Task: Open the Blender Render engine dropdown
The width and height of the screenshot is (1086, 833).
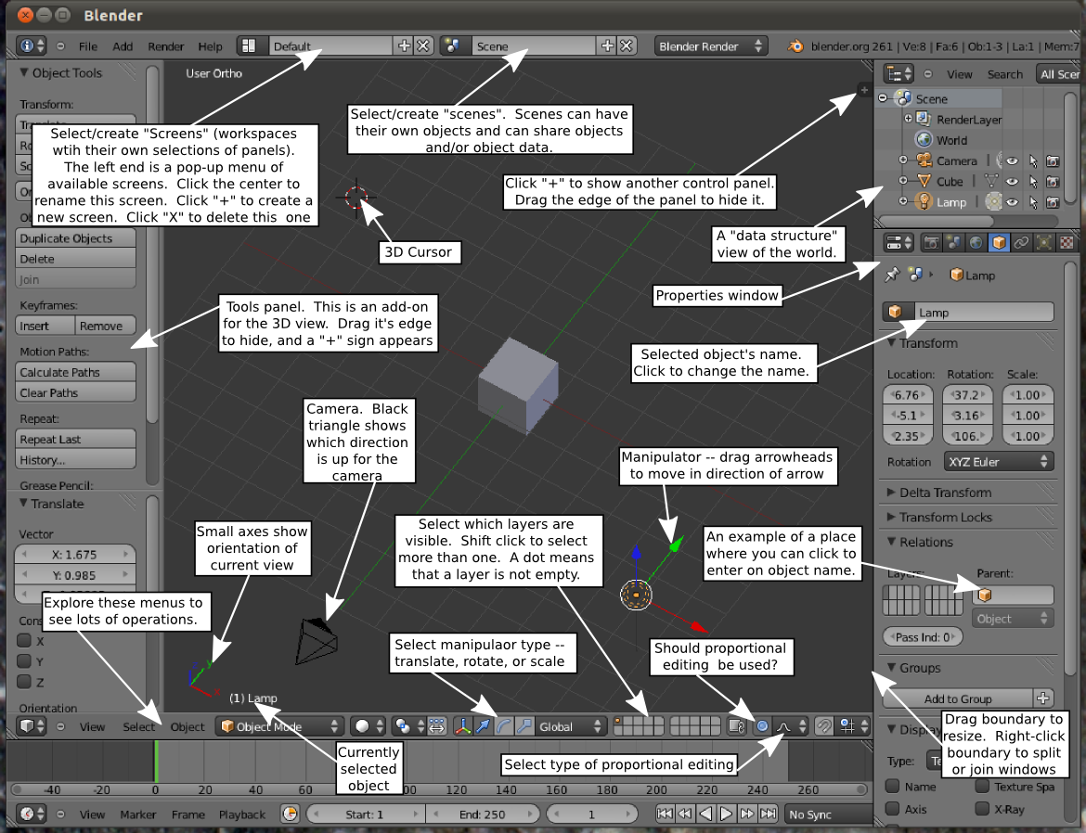Action: pyautogui.click(x=711, y=46)
